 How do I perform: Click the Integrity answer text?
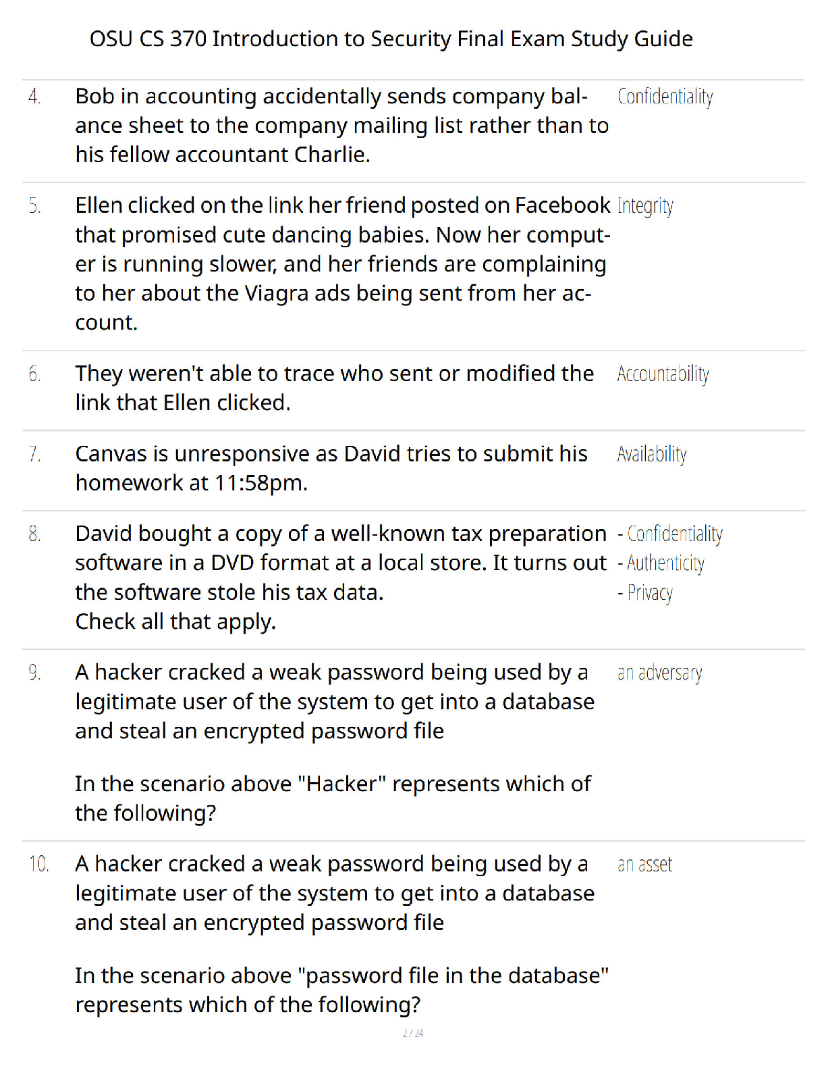coord(645,206)
